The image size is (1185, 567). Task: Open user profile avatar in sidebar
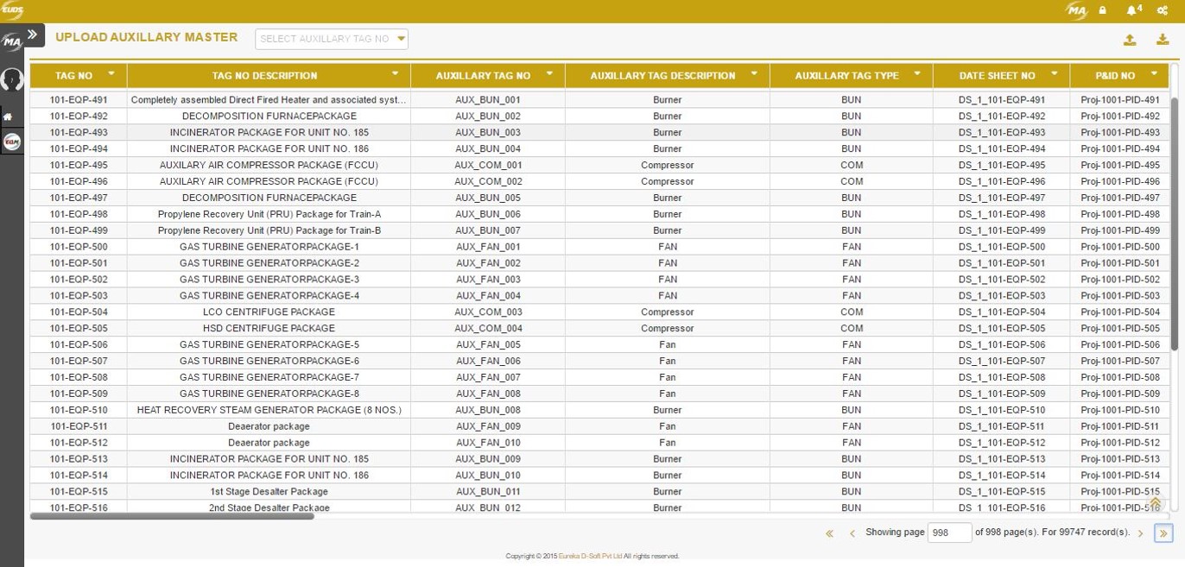11,79
